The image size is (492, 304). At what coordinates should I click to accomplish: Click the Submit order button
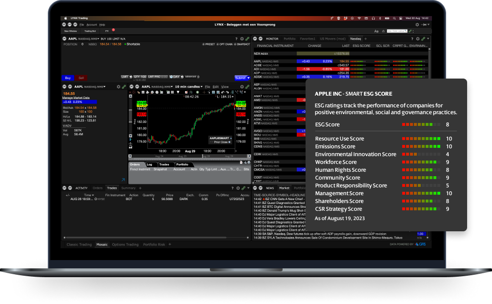tap(240, 78)
